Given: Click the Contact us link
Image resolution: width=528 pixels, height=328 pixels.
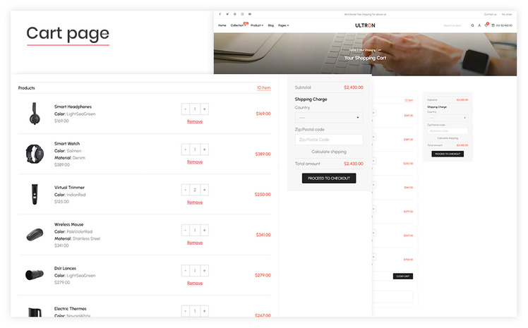Looking at the screenshot, I should coord(491,15).
